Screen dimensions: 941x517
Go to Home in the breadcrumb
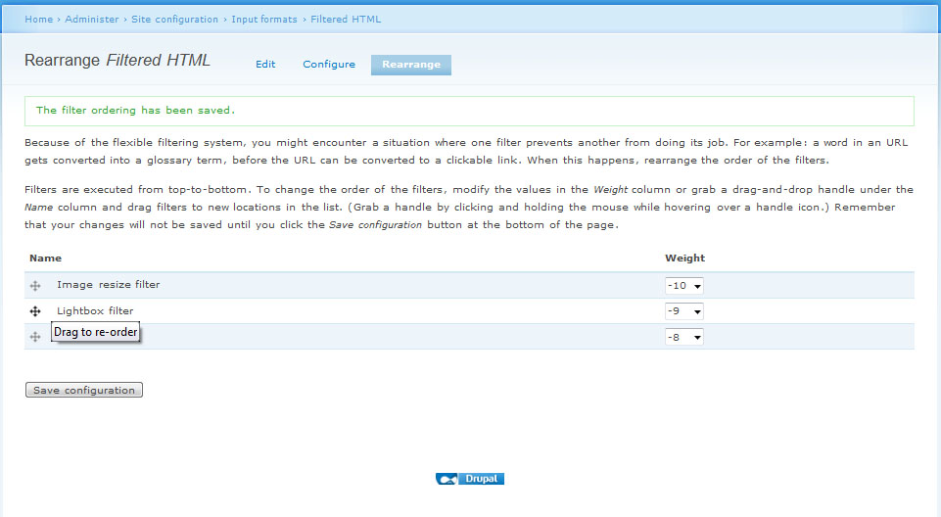38,20
